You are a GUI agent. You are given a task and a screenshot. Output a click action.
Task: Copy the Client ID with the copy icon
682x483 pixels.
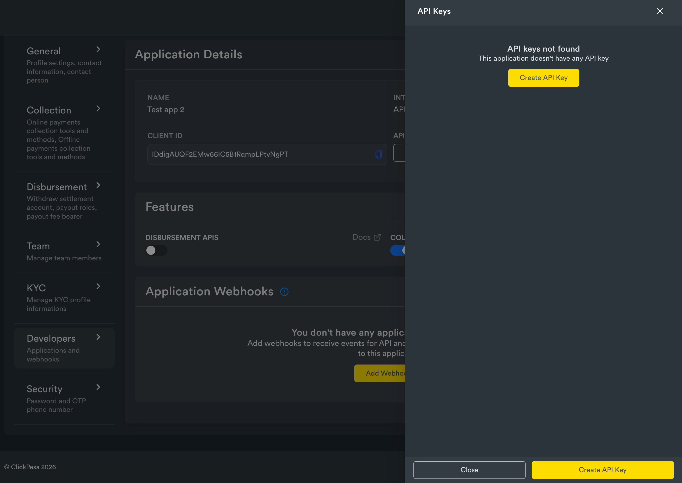pos(378,154)
